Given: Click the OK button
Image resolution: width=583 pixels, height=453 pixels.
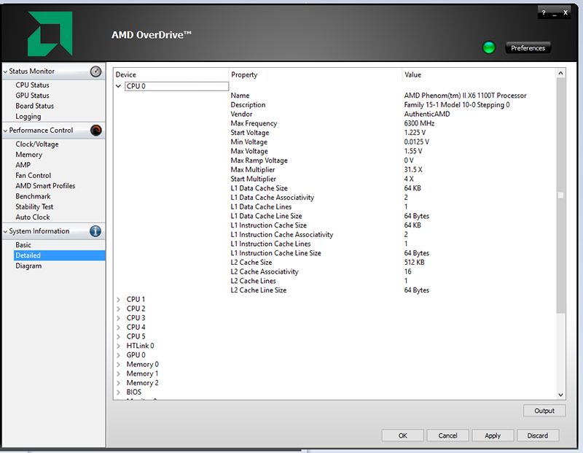Looking at the screenshot, I should pyautogui.click(x=403, y=435).
